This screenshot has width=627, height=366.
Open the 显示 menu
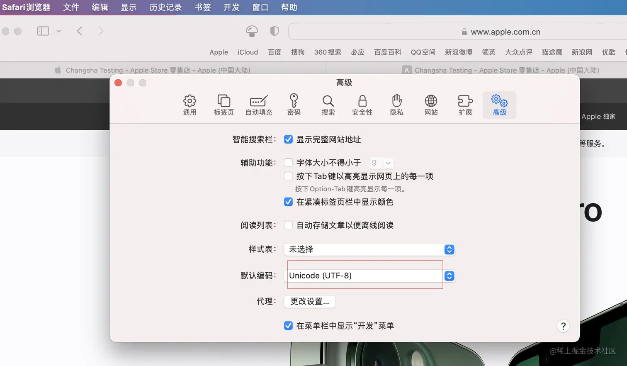click(129, 7)
